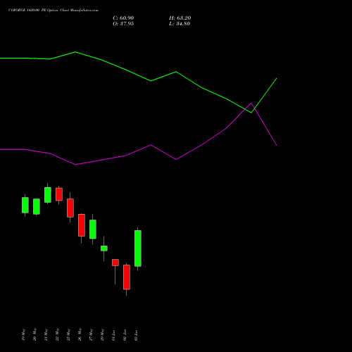
Task: Click the tall green candlestick for 03 Jun
Action: tap(138, 249)
